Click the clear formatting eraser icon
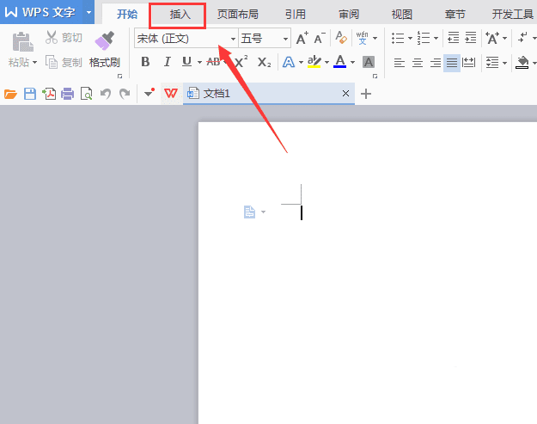 [341, 38]
